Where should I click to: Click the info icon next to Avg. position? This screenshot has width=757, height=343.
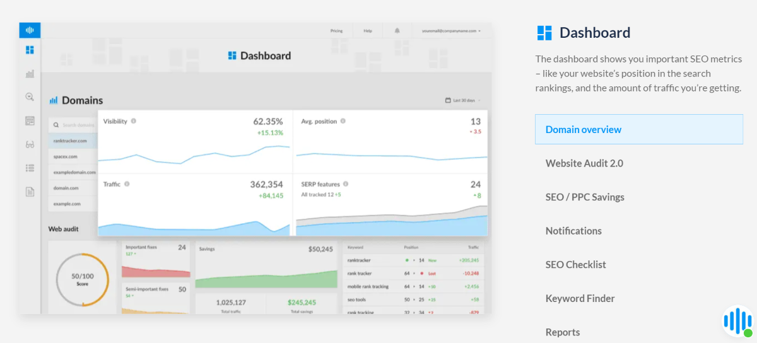coord(343,121)
